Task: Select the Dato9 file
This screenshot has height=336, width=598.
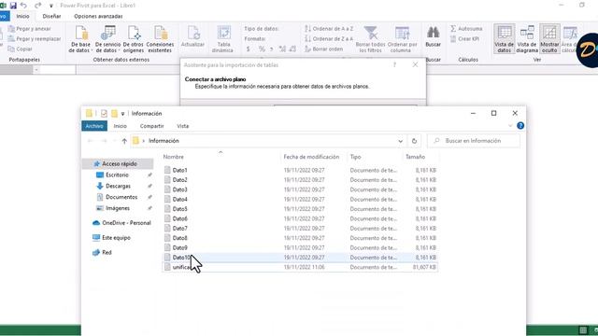Action: [x=300, y=248]
